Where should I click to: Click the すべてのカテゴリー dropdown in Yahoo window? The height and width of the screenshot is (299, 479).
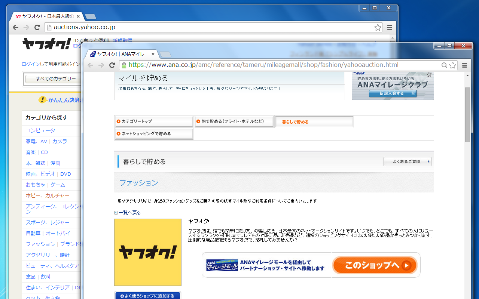(53, 79)
